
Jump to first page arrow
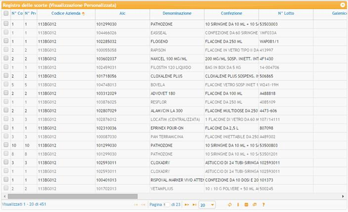coord(135,205)
